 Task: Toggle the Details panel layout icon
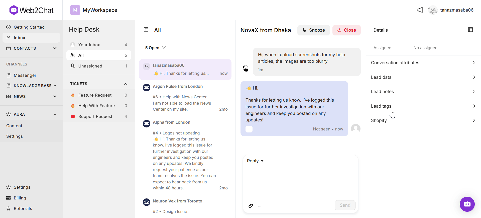click(470, 30)
